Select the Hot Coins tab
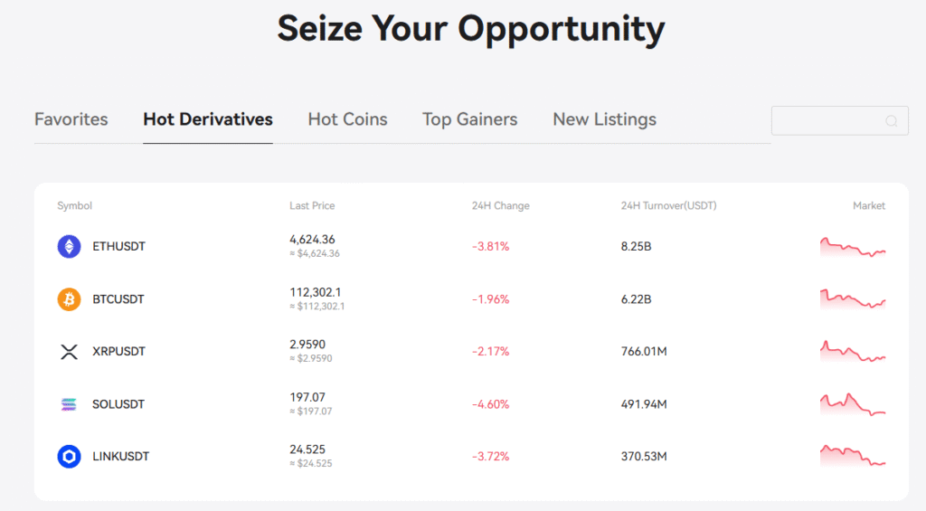The image size is (926, 511). tap(347, 119)
